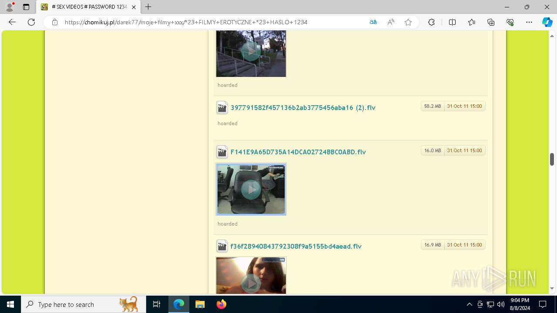The width and height of the screenshot is (557, 313).
Task: Open File Explorer from the taskbar
Action: (x=200, y=304)
